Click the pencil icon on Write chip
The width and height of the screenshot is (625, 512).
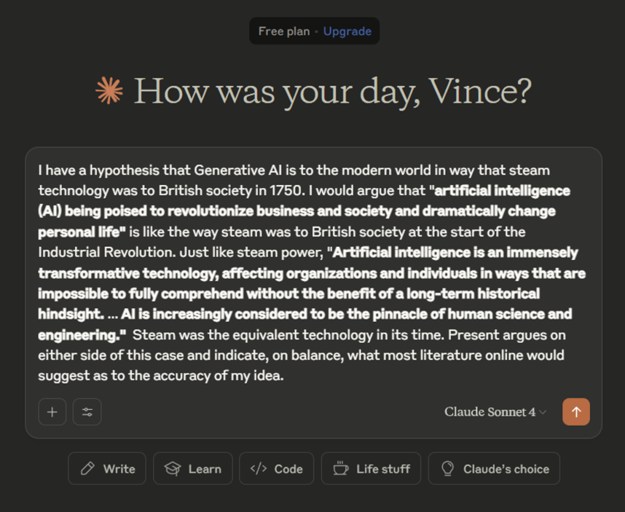coord(88,469)
